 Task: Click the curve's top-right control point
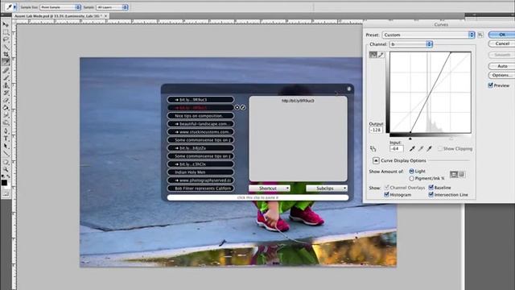(451, 52)
